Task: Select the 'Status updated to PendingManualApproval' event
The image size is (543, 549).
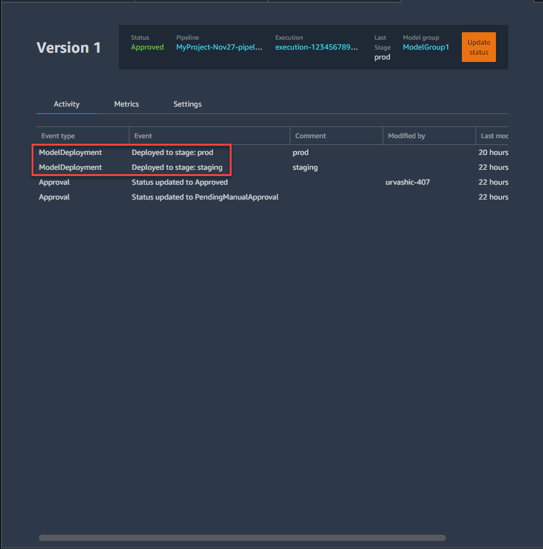Action: tap(205, 197)
